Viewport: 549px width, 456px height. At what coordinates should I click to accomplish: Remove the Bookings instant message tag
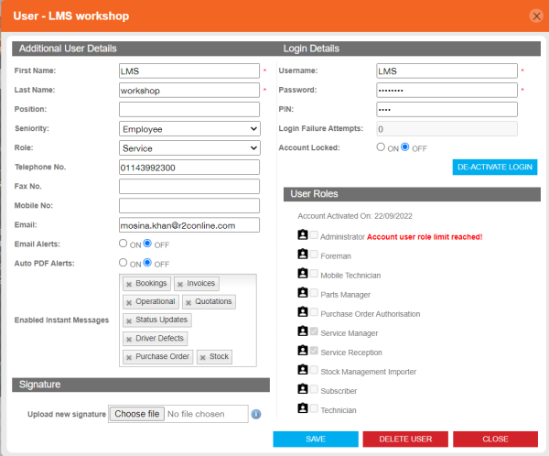(129, 284)
